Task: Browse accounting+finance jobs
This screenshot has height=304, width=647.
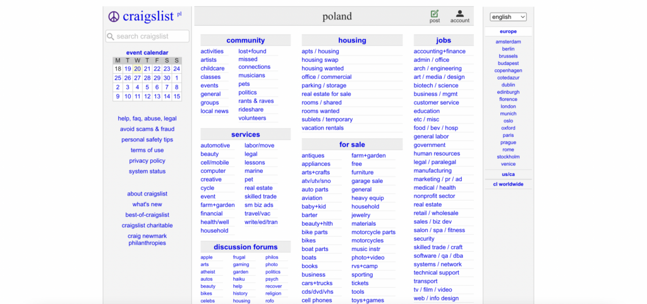Action: (440, 51)
